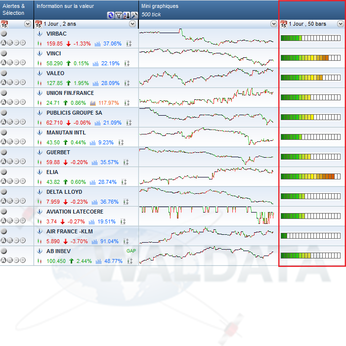This screenshot has width=346, height=346.
Task: Click orange volume icon next to 117.97%
Action: coord(93,103)
